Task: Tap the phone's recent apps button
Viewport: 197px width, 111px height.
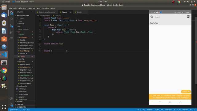Action: [x=160, y=102]
